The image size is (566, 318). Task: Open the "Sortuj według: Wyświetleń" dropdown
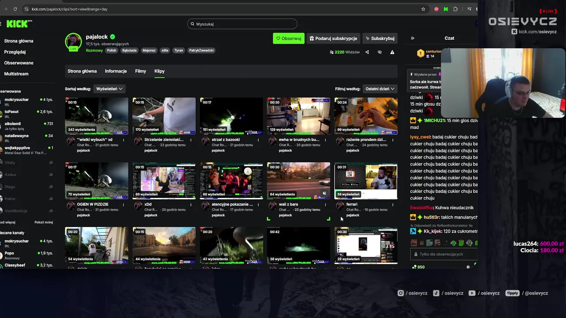(x=109, y=89)
